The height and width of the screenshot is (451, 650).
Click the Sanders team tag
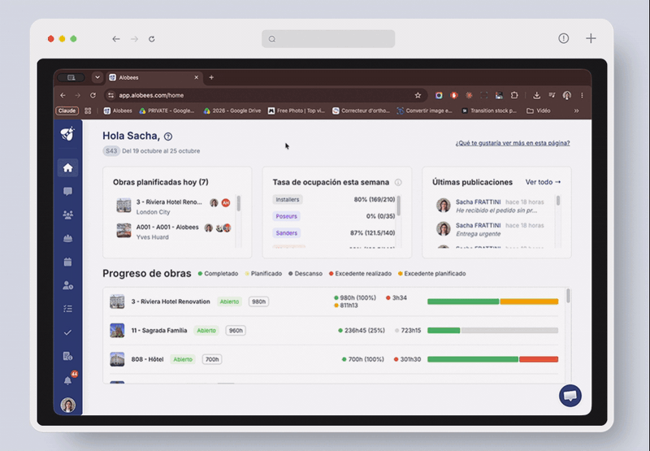coord(287,233)
